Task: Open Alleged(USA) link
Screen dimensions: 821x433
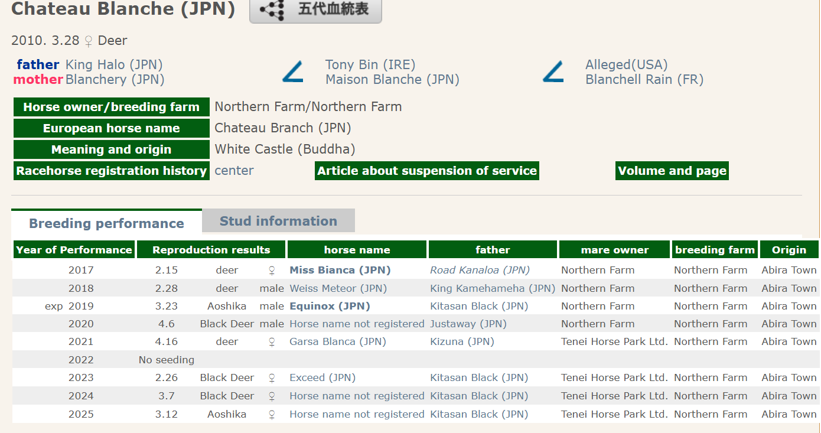Action: tap(627, 64)
